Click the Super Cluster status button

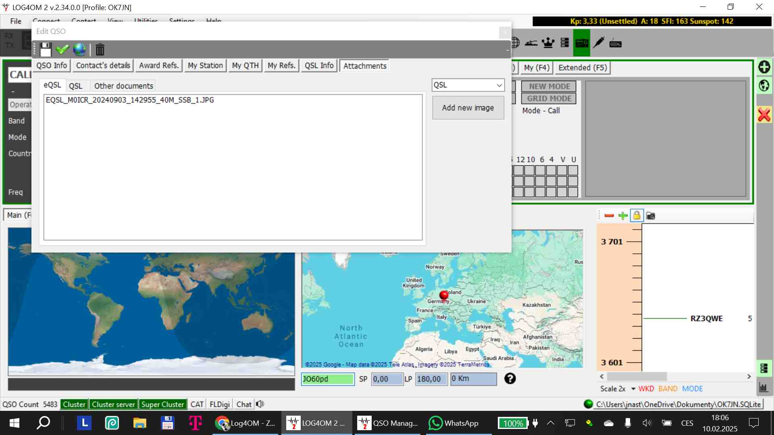point(163,404)
